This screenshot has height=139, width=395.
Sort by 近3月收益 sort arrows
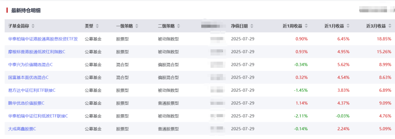(x=390, y=26)
